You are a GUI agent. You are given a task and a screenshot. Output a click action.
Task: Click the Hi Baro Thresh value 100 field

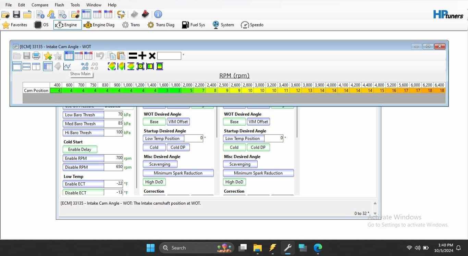pyautogui.click(x=113, y=132)
